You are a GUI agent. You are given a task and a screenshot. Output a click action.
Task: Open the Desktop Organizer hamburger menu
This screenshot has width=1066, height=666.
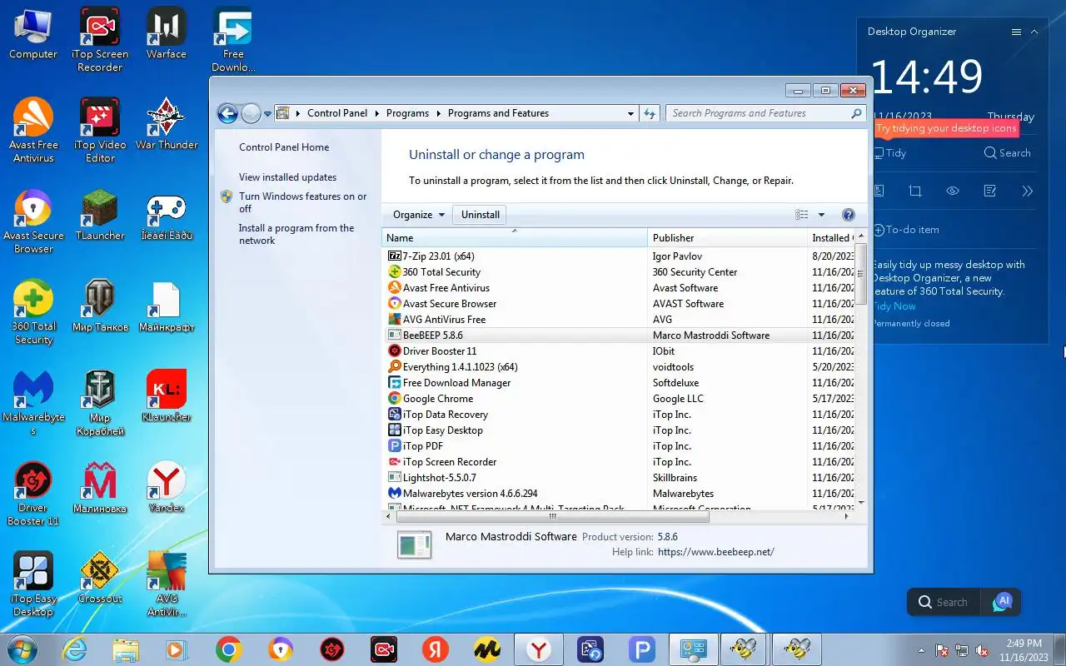(1016, 32)
